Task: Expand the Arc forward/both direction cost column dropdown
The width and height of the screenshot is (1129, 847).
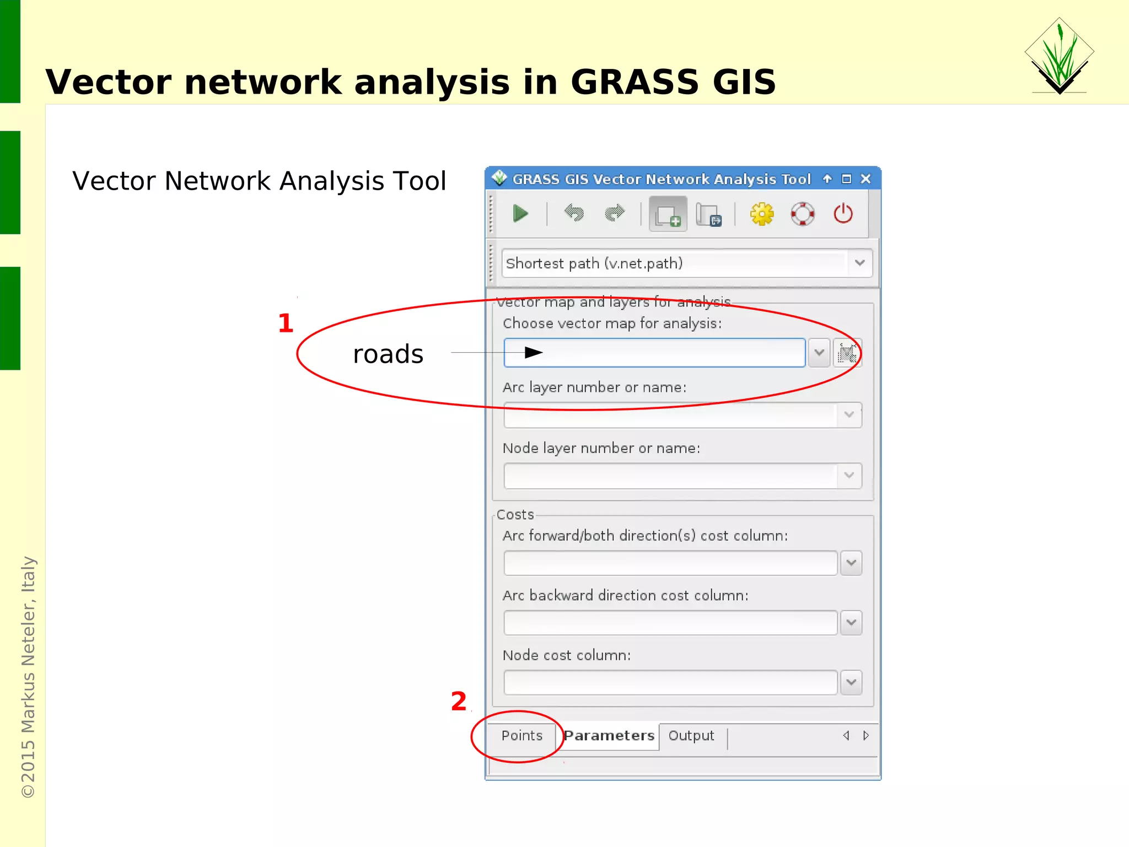Action: 851,563
